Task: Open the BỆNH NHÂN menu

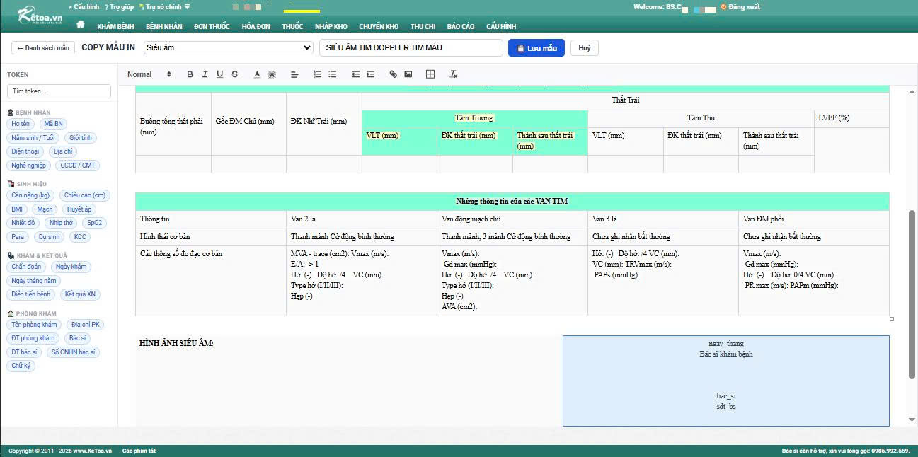Action: pos(164,26)
